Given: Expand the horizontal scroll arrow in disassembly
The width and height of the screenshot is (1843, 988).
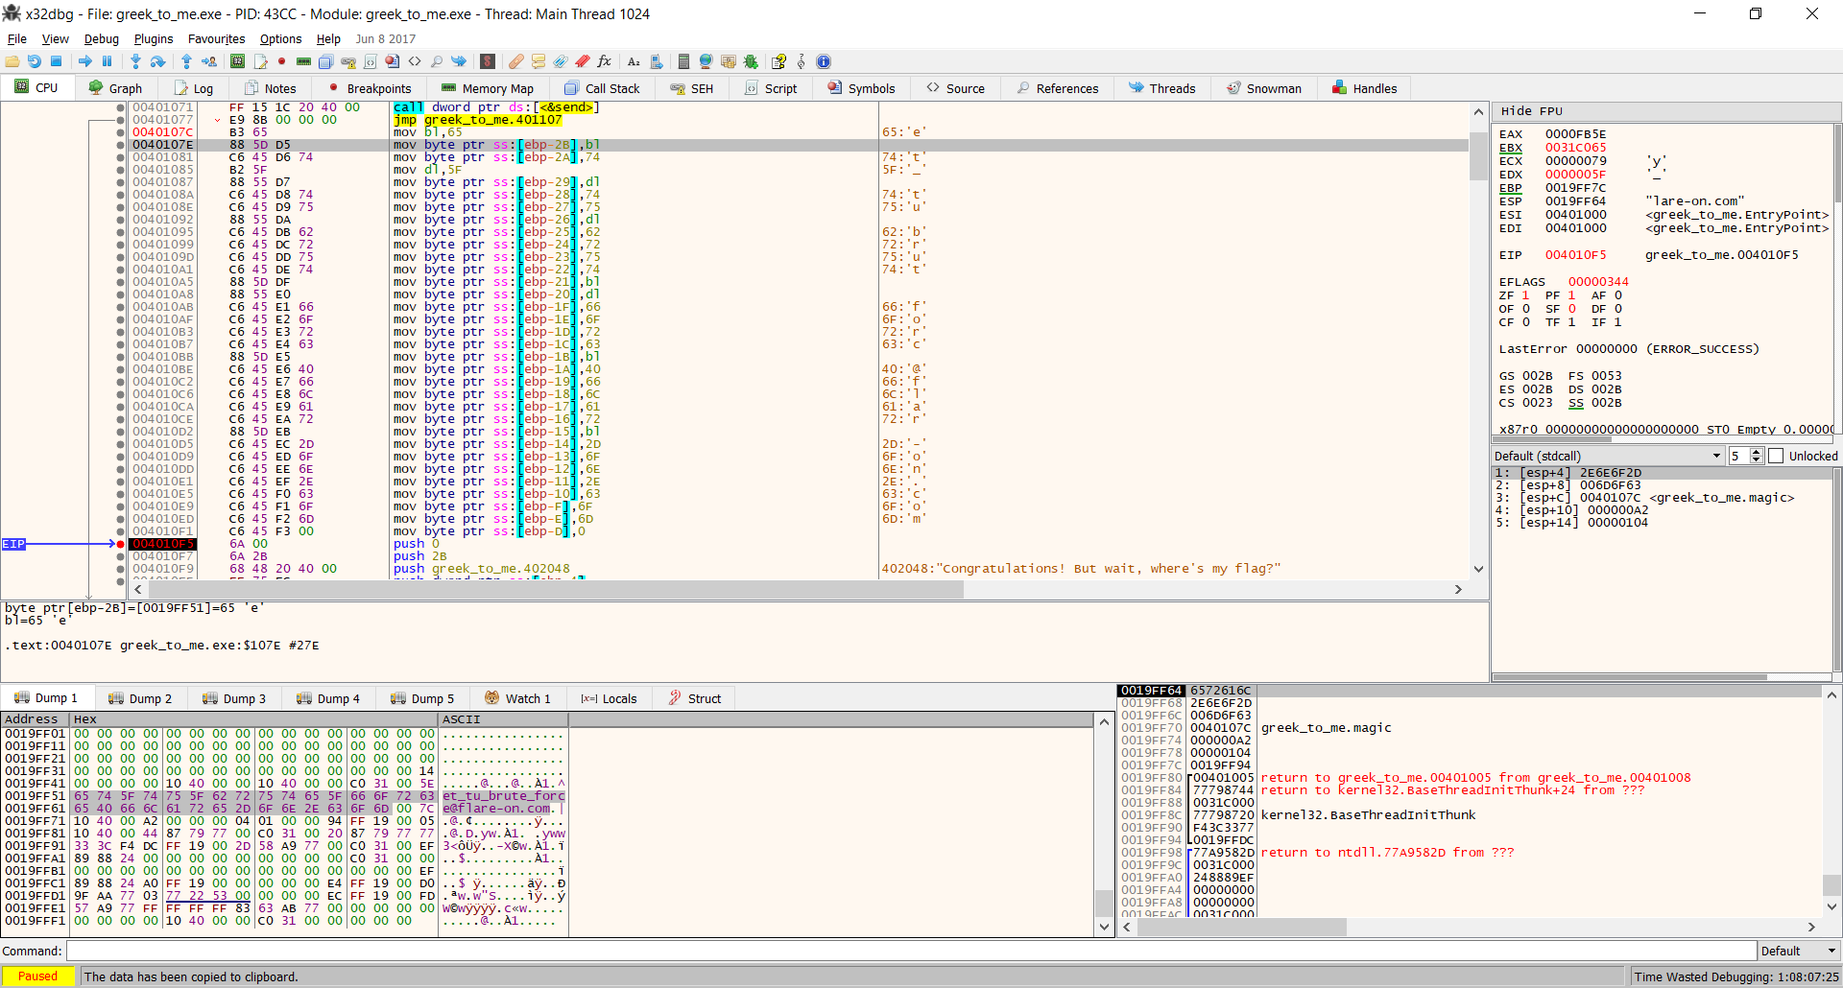Looking at the screenshot, I should click(x=1458, y=589).
